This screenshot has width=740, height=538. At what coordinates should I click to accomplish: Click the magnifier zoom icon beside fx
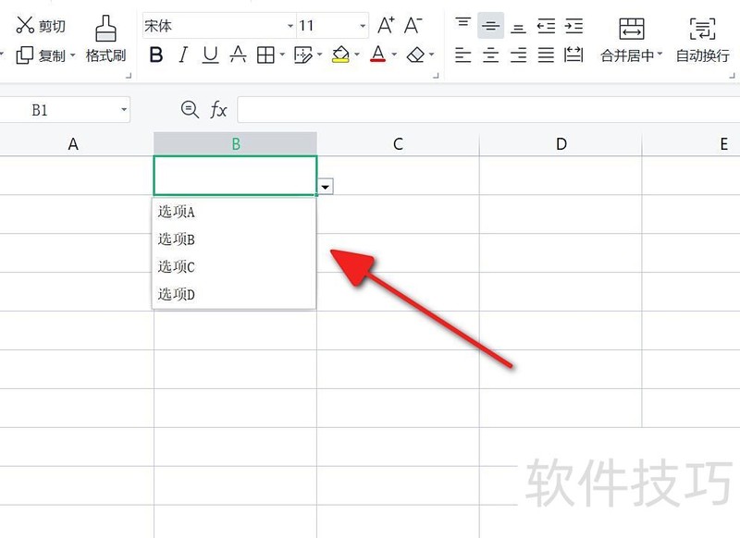click(191, 109)
